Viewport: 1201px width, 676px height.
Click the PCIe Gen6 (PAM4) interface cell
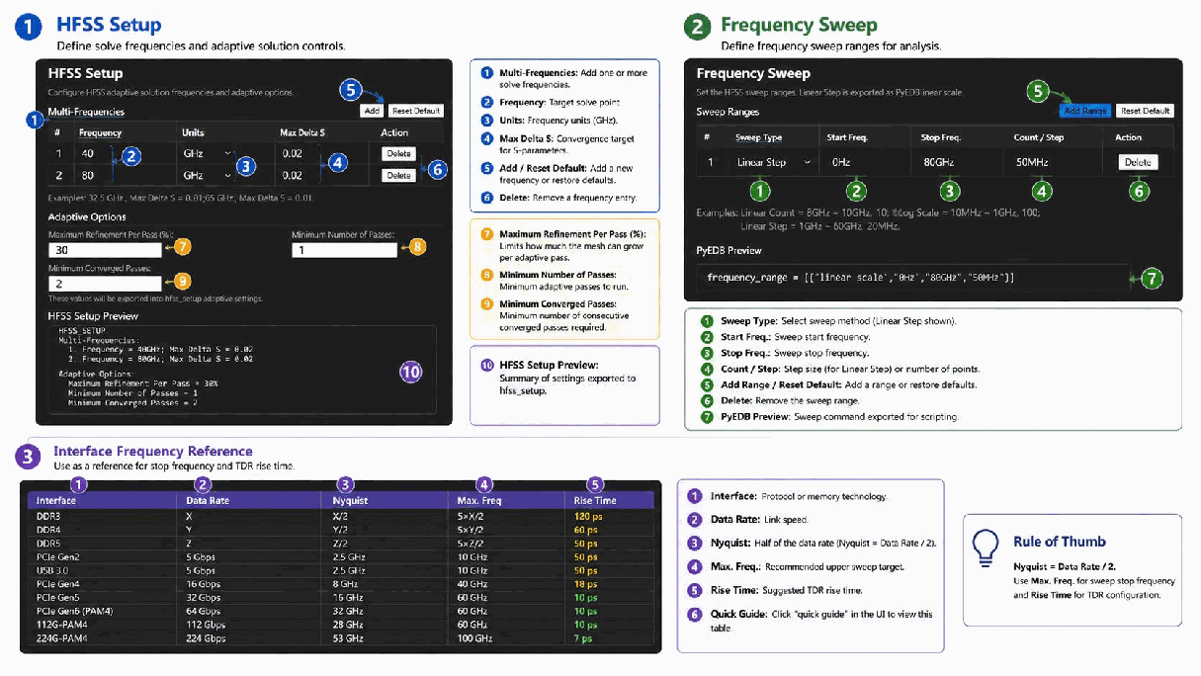pos(72,612)
